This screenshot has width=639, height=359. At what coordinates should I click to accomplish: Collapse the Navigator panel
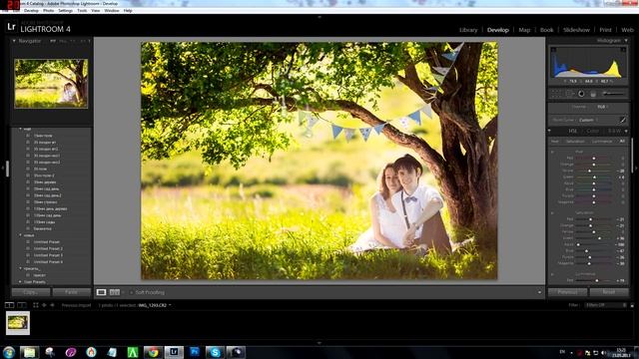coord(14,41)
